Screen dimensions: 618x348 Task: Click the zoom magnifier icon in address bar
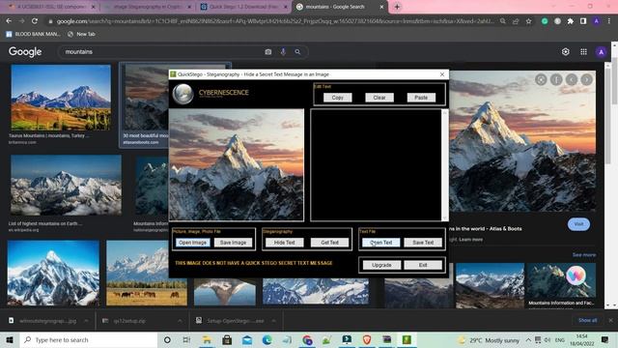(502, 21)
